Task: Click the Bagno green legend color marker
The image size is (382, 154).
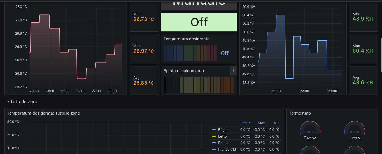Action: point(214,130)
